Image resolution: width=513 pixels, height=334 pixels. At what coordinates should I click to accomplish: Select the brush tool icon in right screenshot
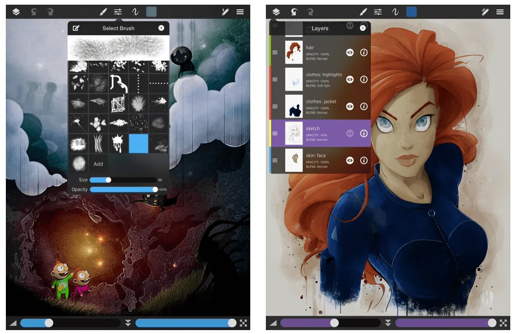coord(363,12)
